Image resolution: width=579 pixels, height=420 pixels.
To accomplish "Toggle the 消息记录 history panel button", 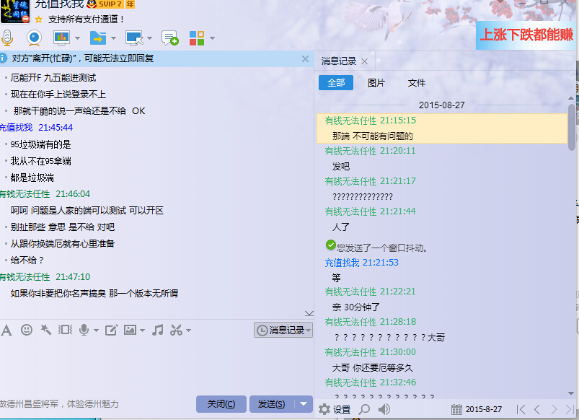I will [x=283, y=330].
